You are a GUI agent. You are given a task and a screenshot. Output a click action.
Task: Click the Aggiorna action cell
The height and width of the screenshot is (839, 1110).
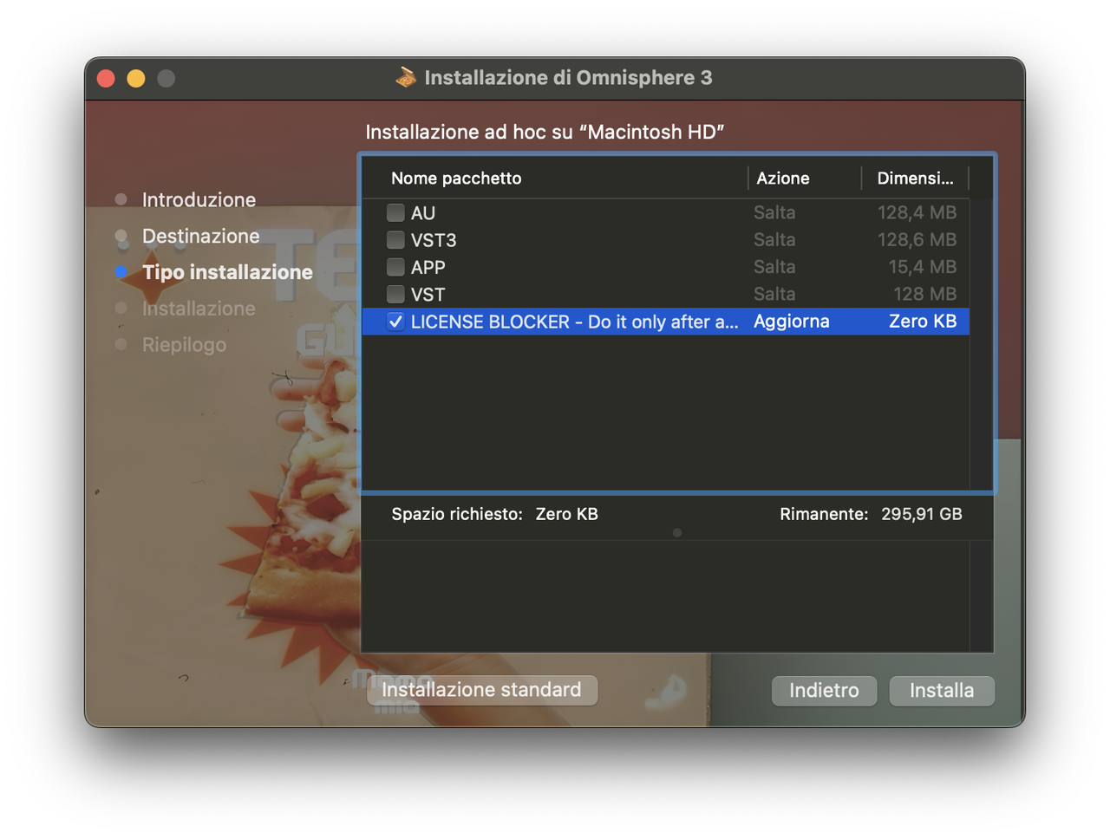tap(792, 322)
